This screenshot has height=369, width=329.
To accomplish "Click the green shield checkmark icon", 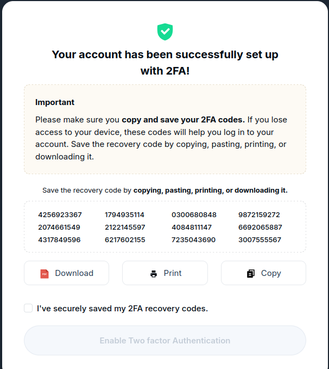I will (165, 32).
